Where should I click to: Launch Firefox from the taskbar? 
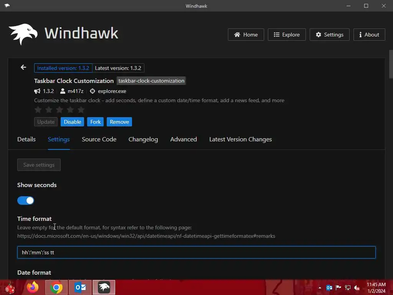(x=33, y=287)
